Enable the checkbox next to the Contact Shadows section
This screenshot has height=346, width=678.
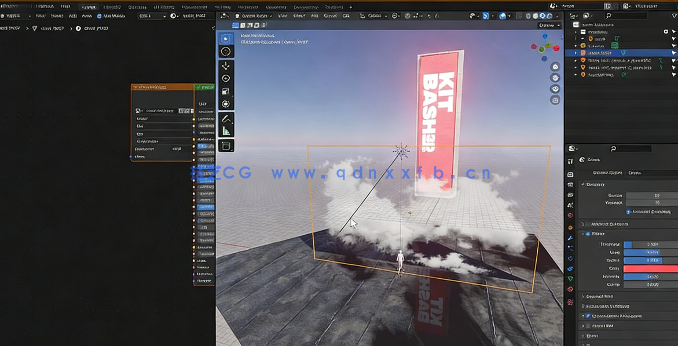588,316
